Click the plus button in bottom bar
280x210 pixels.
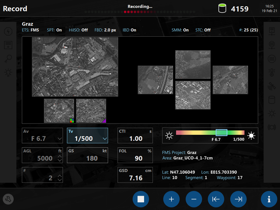pos(171,199)
